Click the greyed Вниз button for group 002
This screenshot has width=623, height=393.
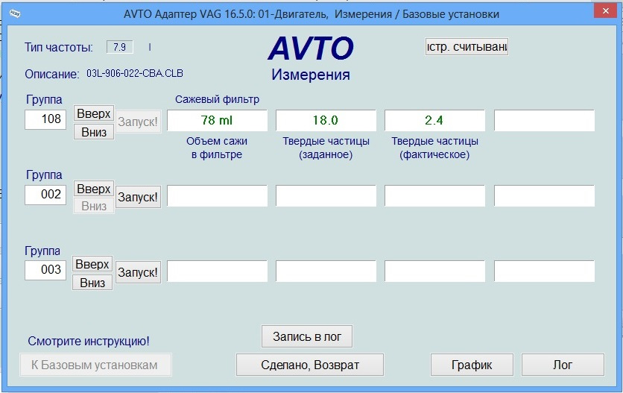click(94, 206)
